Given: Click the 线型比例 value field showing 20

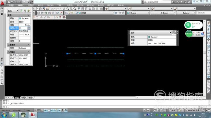Looking at the screenshot, I should (23, 28).
